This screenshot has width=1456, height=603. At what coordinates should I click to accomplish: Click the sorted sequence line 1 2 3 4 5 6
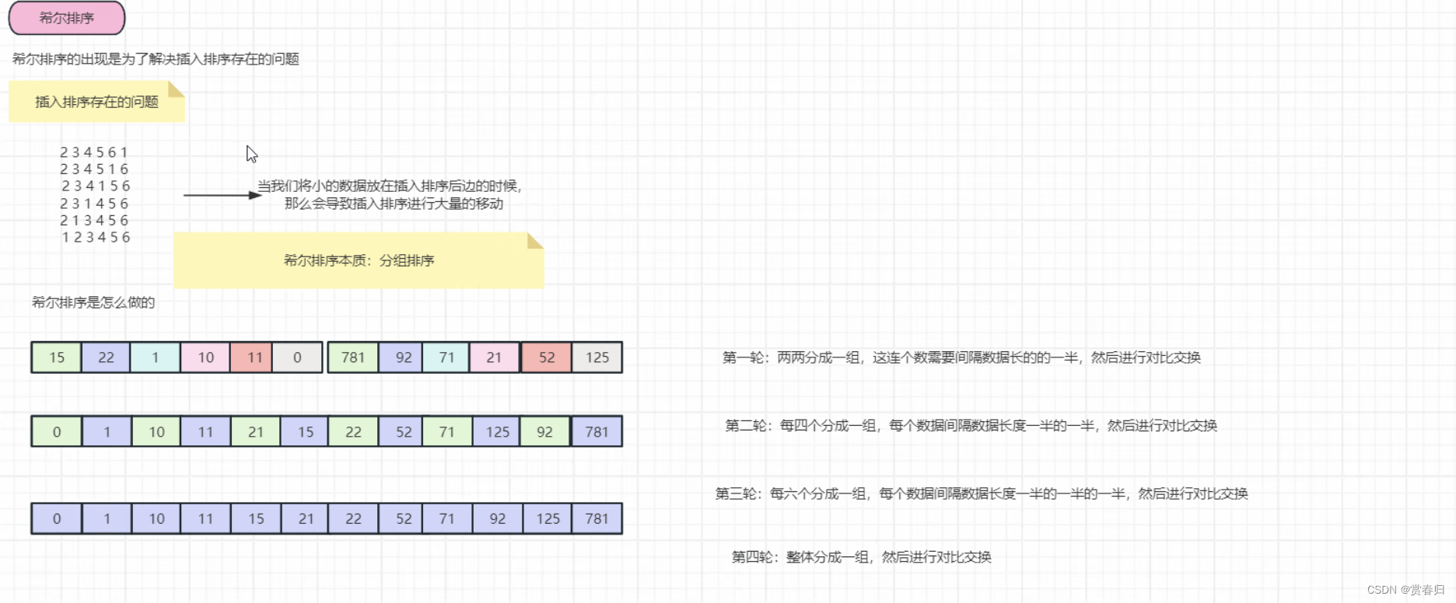pos(96,238)
